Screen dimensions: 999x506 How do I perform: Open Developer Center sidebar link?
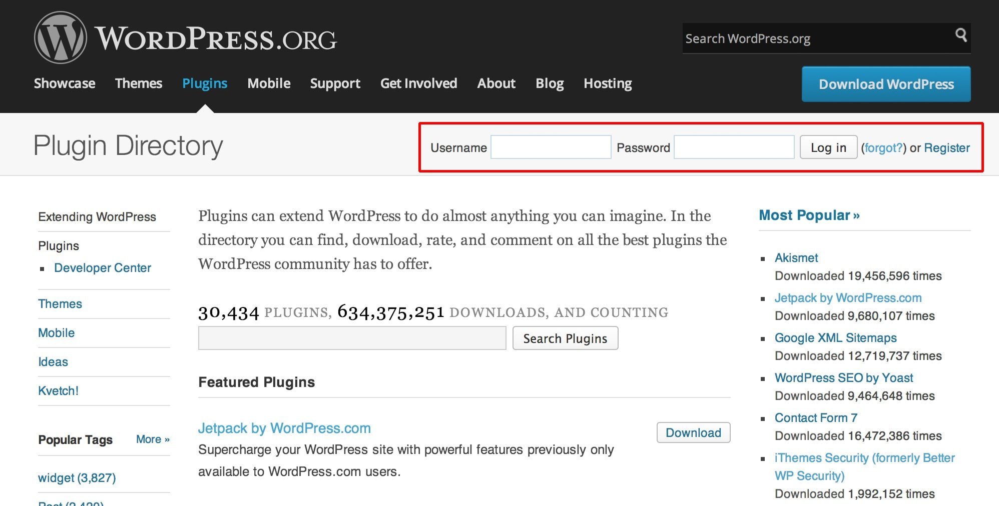tap(103, 268)
